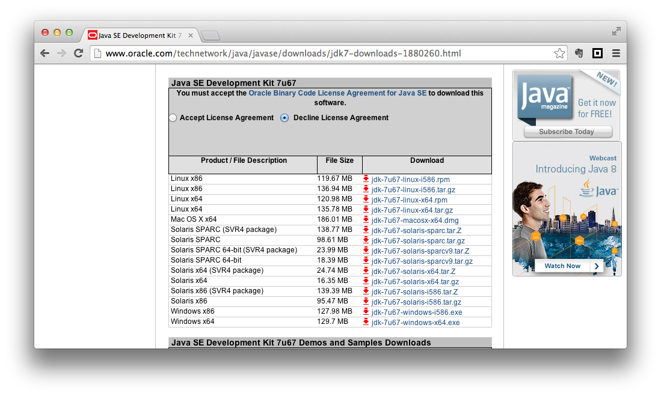Download jdk-7u67-linux-x64.tar.gz
Screen dimensions: 661x396
pyautogui.click(x=412, y=210)
